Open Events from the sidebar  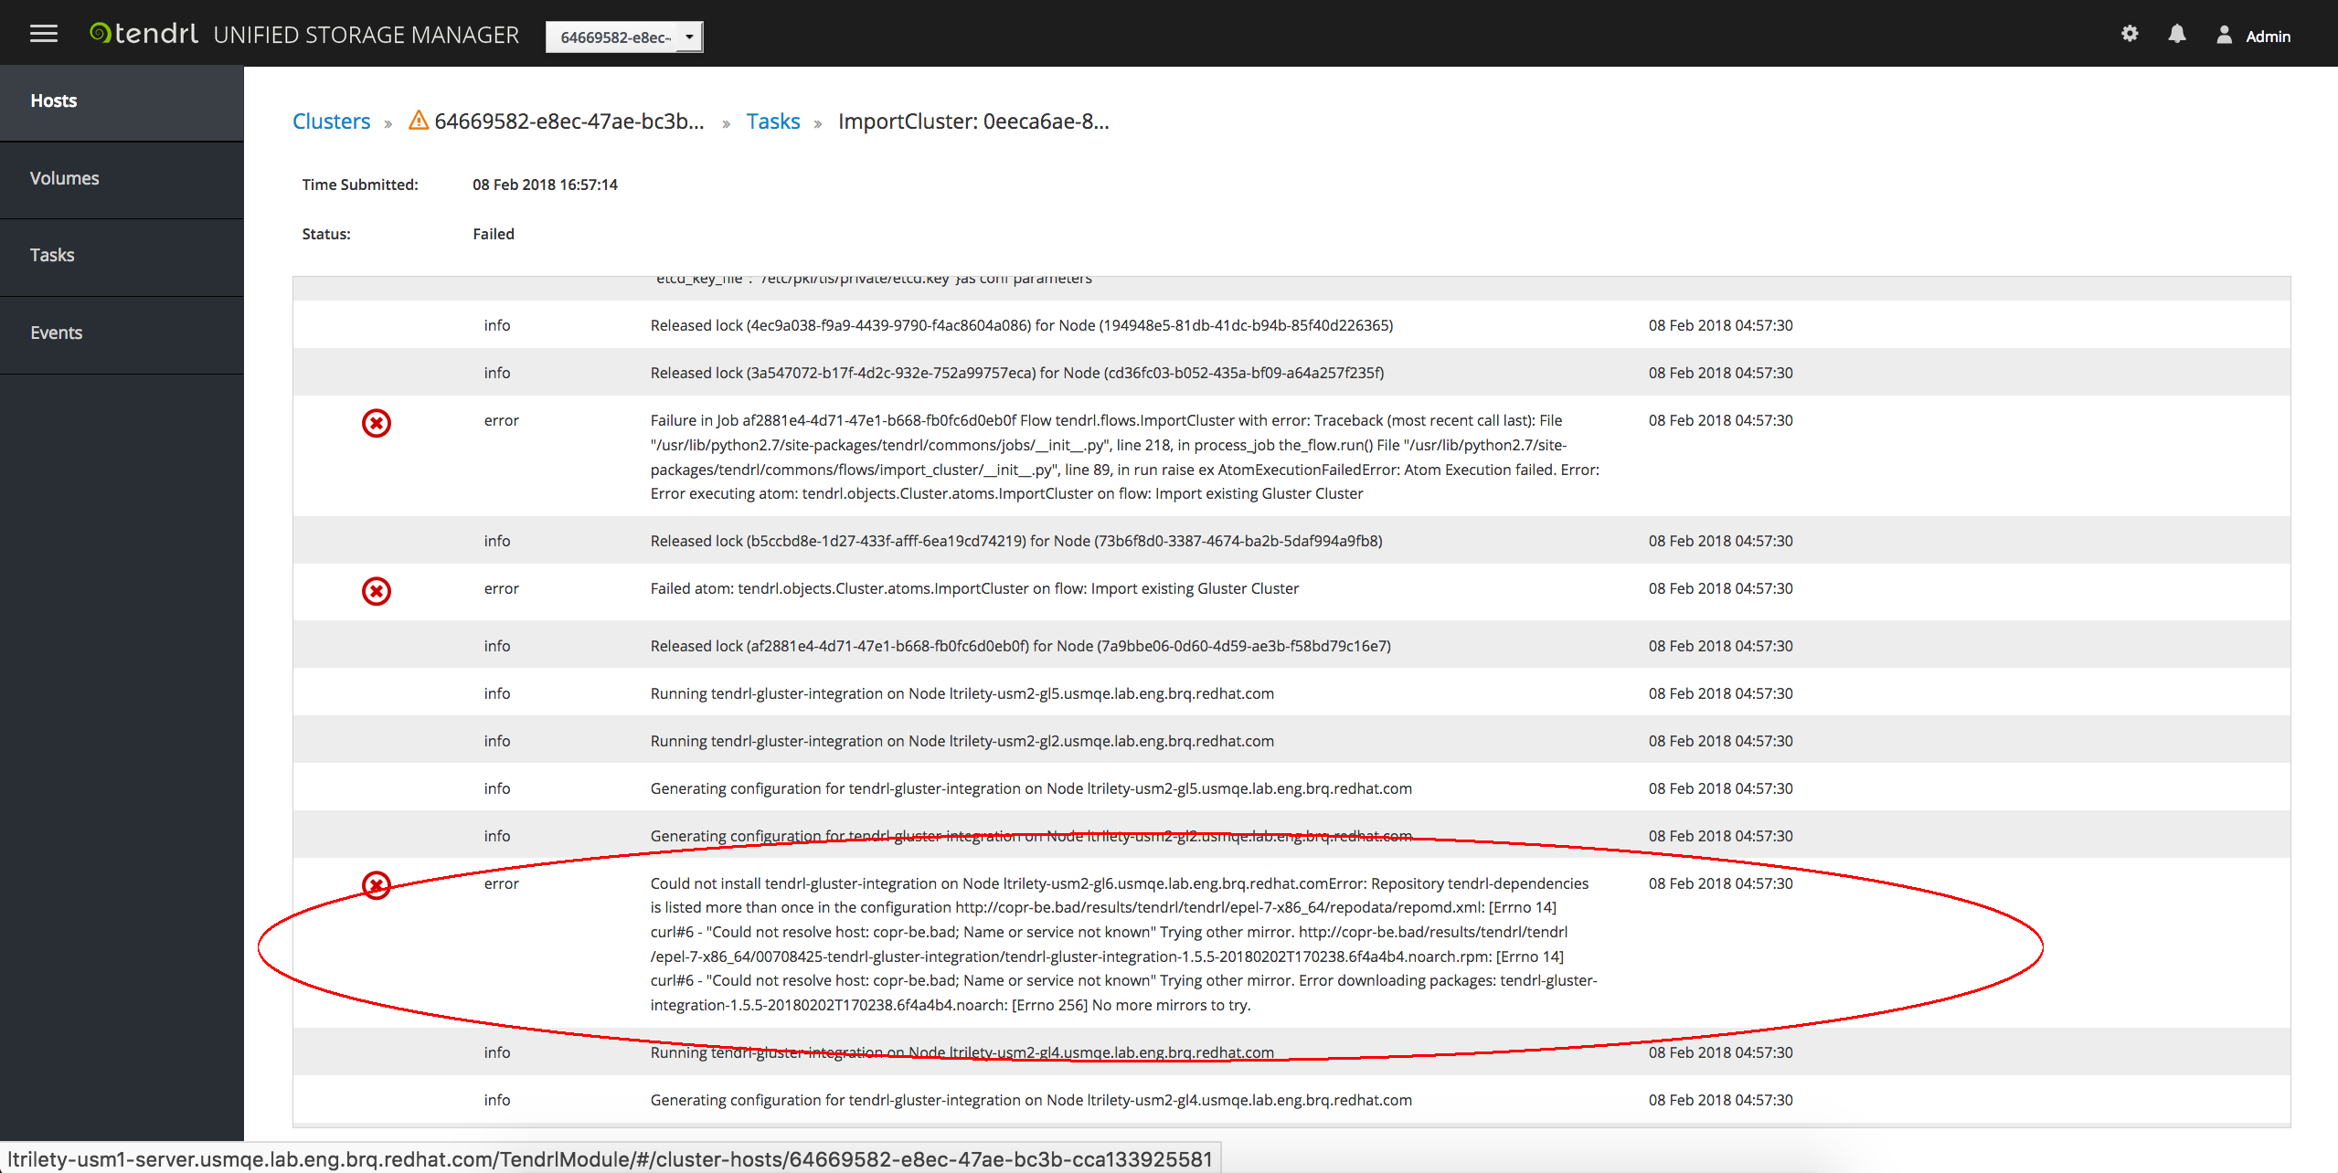pos(56,333)
